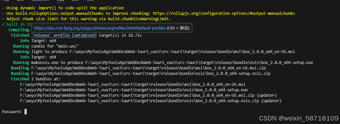Click the 'Compiling' status word
The image size is (340, 124).
[x=19, y=30]
